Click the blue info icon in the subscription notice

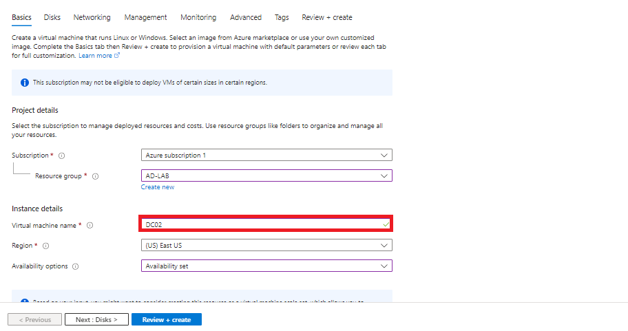[x=25, y=83]
